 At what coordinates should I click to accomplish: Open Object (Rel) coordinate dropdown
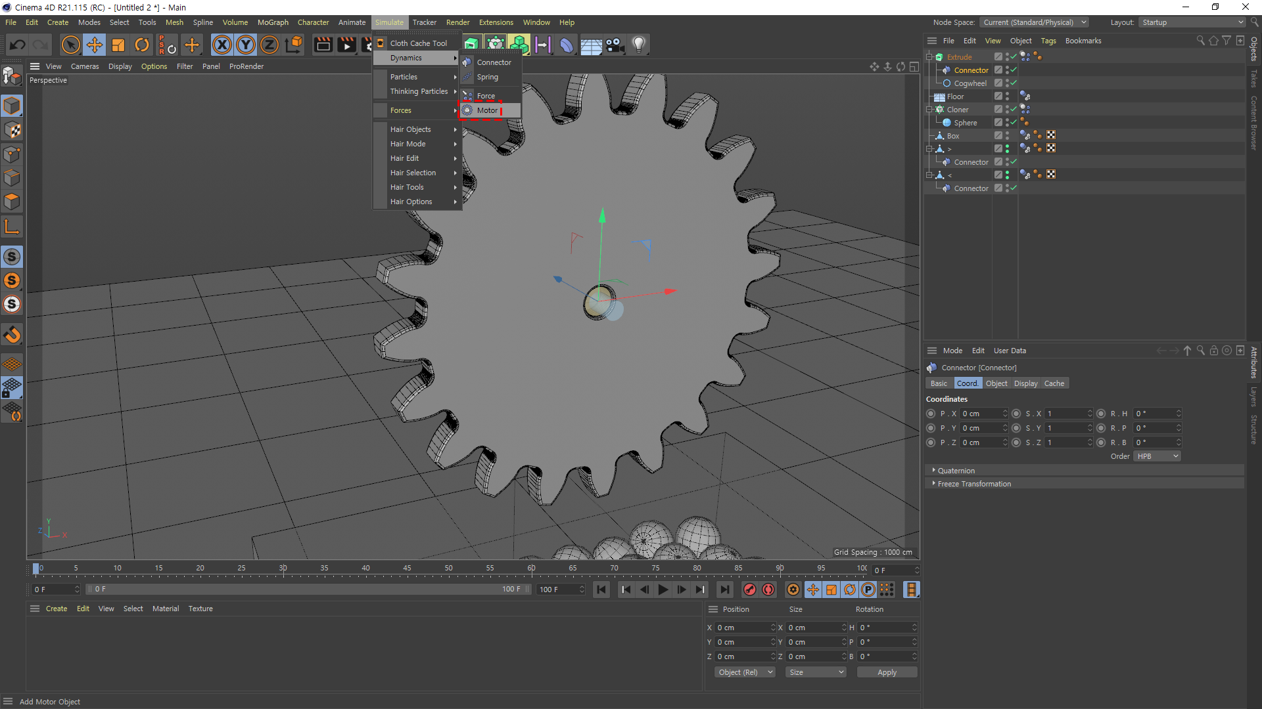744,672
